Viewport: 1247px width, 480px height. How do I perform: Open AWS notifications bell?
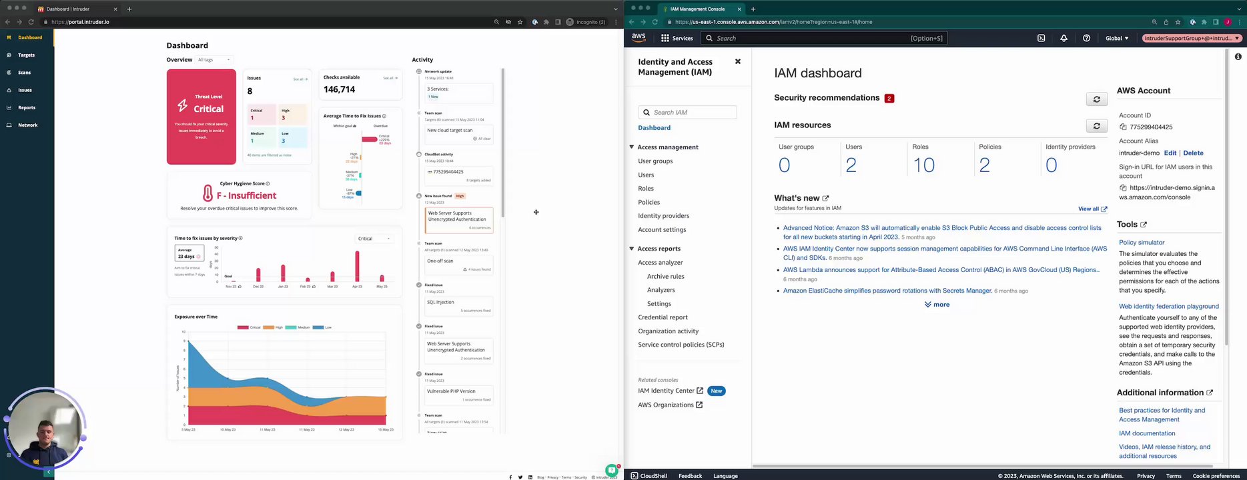click(1064, 38)
